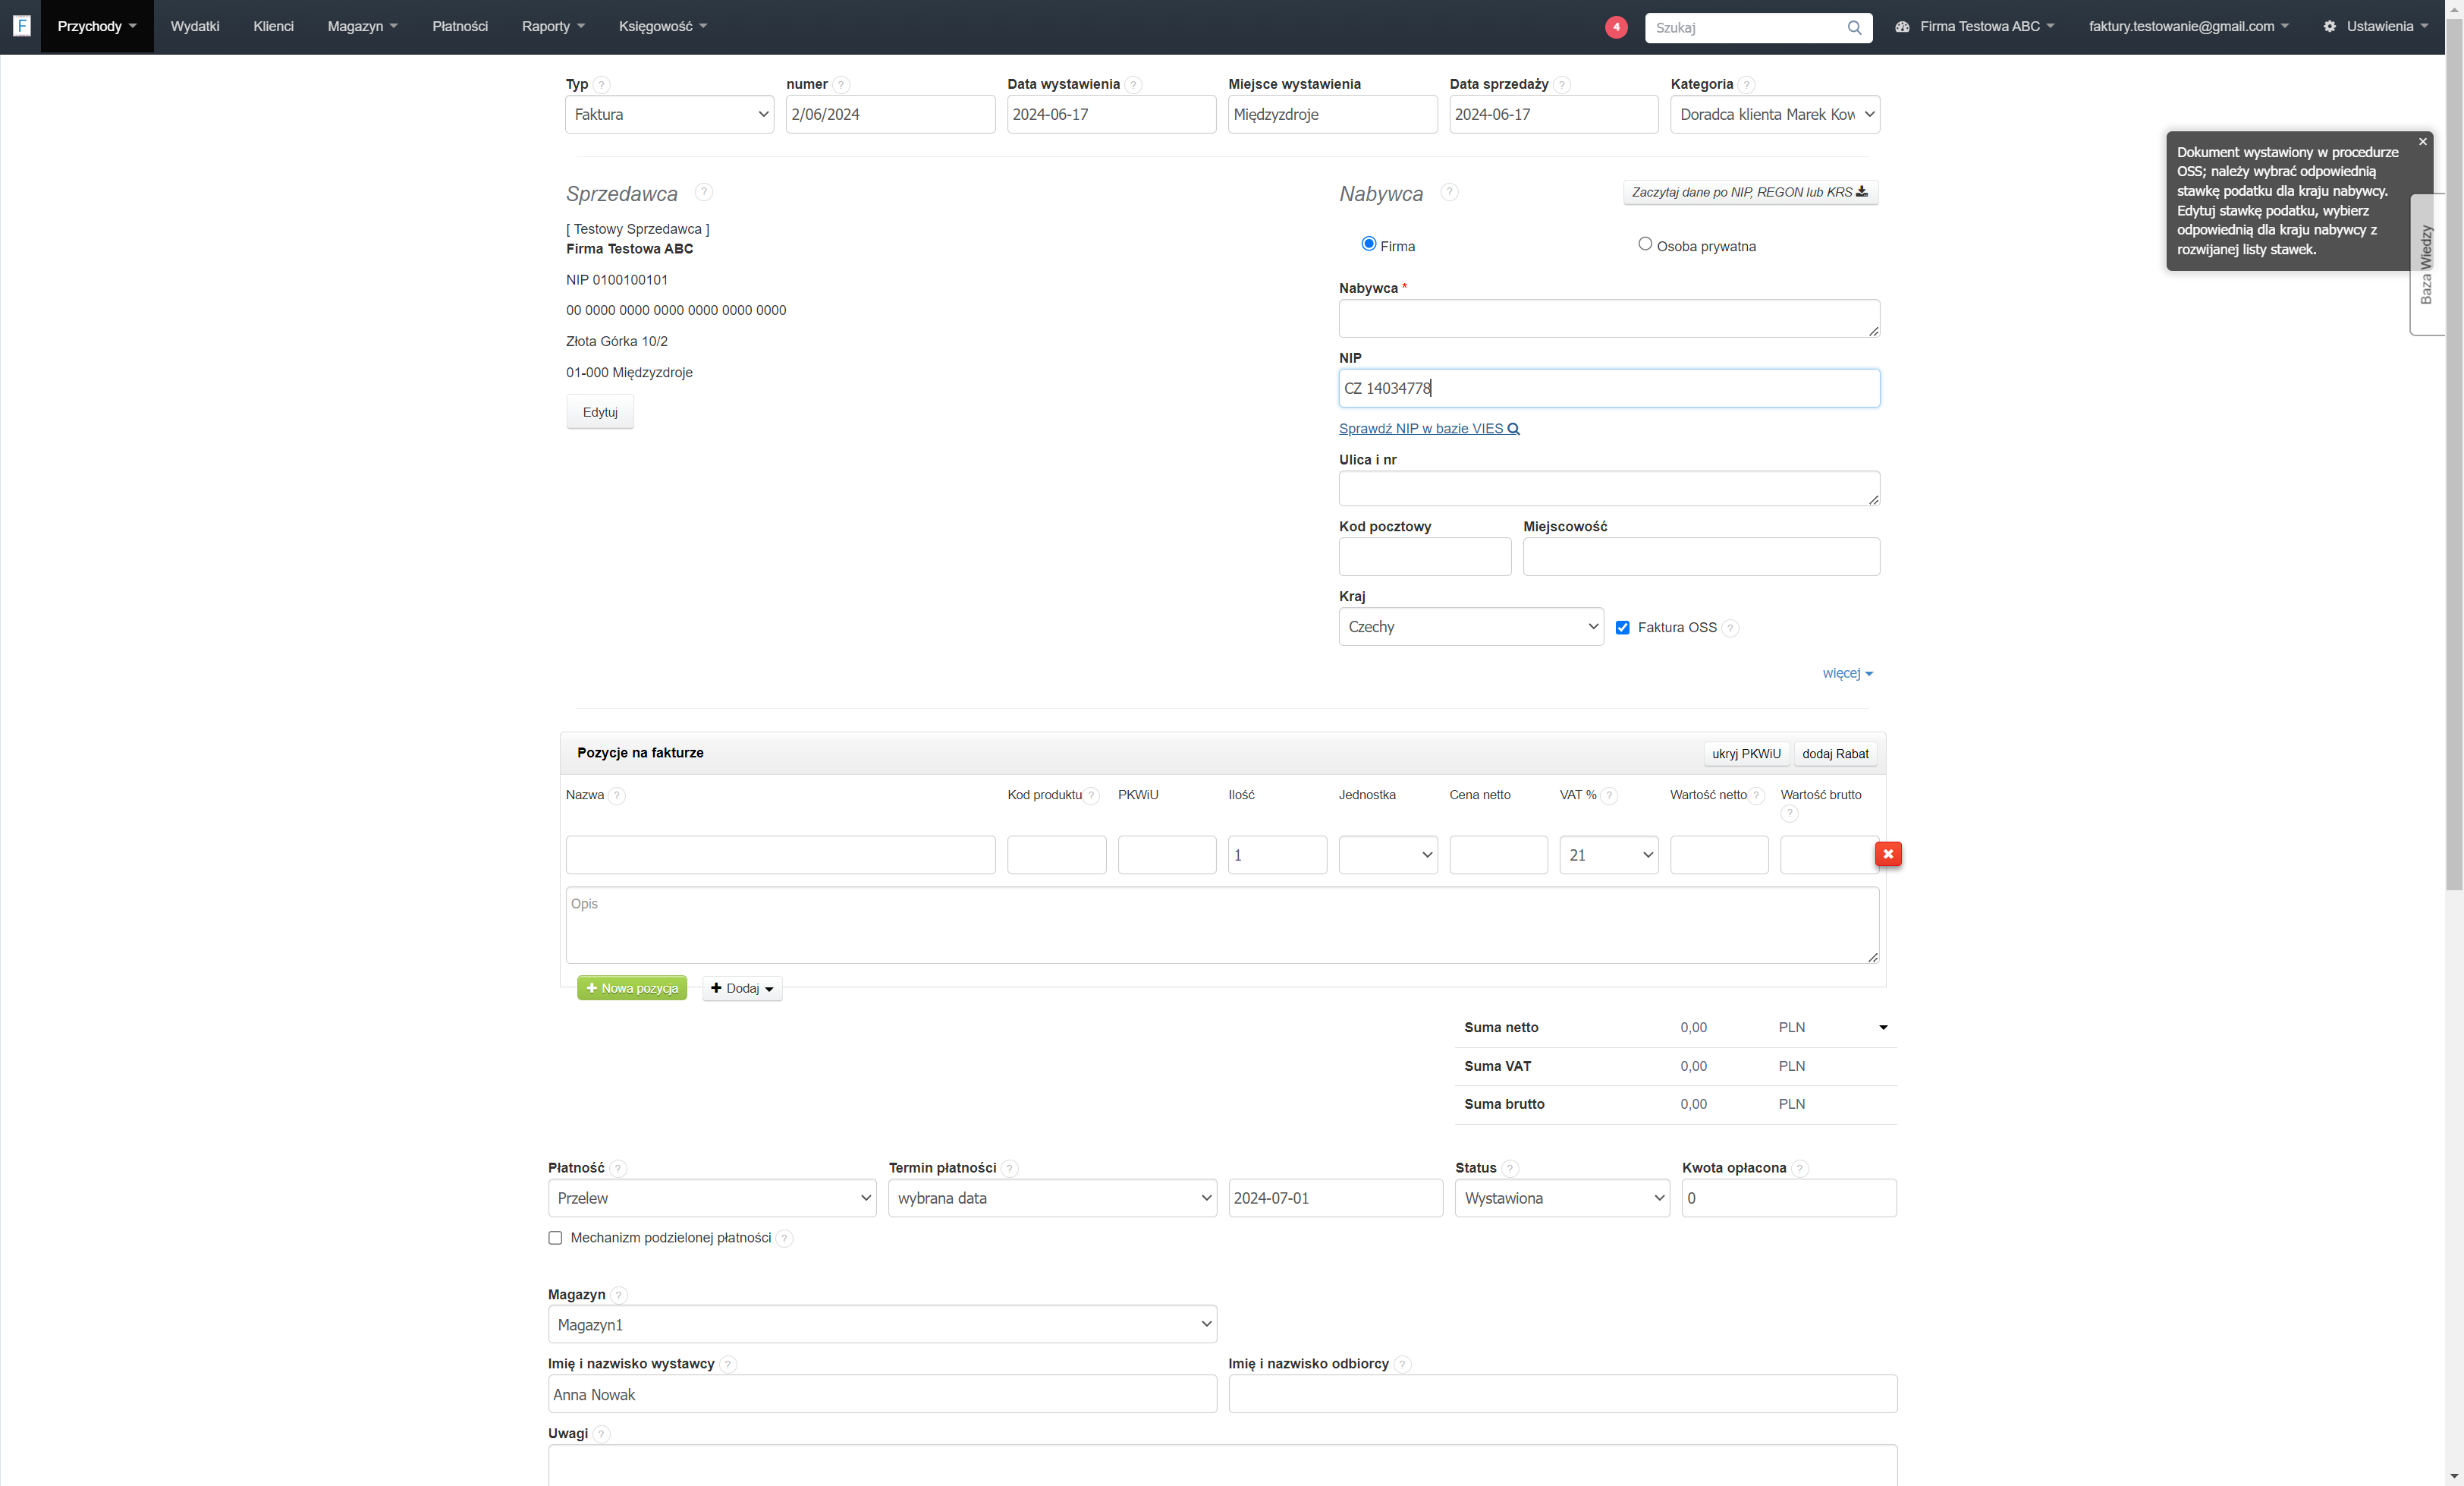Expand the currency arrow next to Suma netto
The width and height of the screenshot is (2464, 1486).
tap(1883, 1028)
